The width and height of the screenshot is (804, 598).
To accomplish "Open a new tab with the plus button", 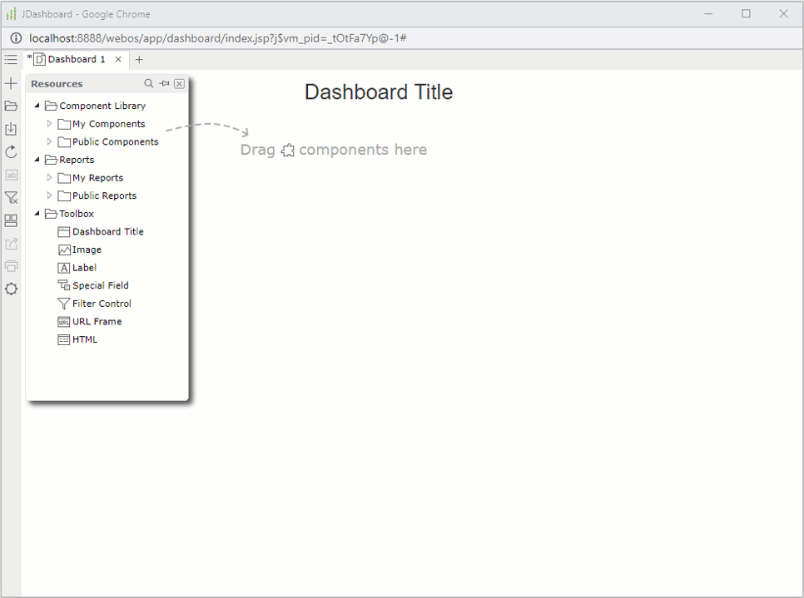I will tap(139, 59).
